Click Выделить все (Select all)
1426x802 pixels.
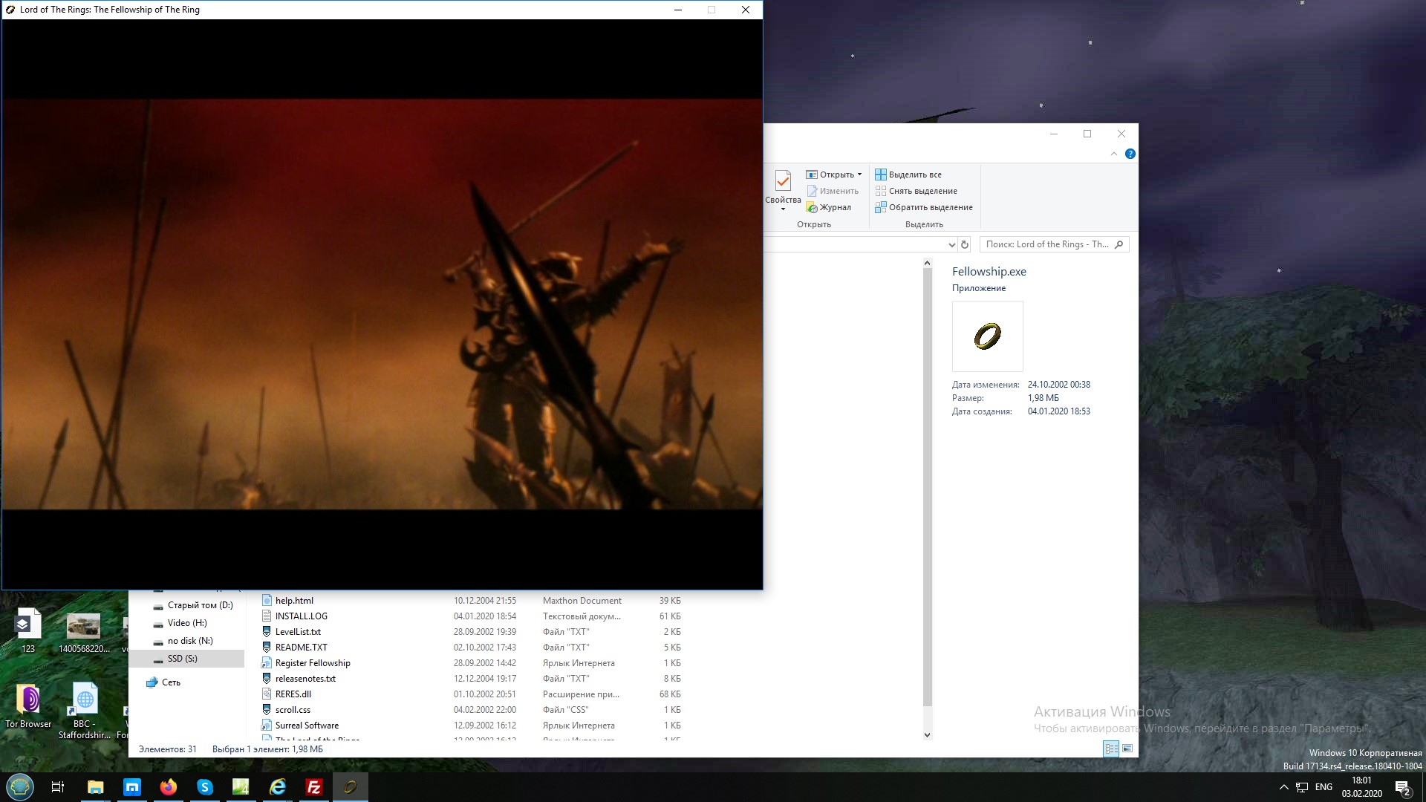tap(914, 175)
